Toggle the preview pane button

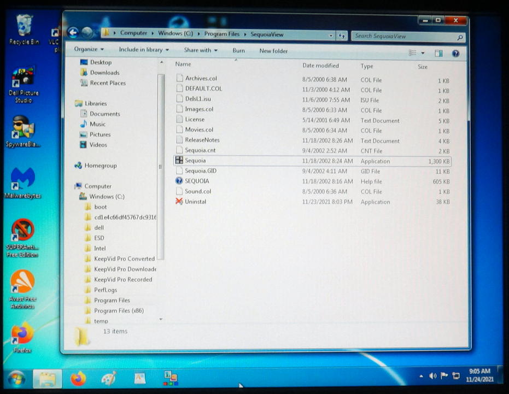438,53
